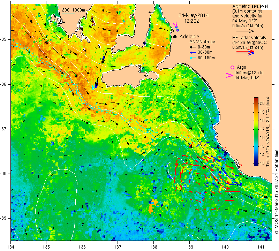279x251 pixels.
Task: Click the dark blue bottom of colorbar
Action: (256, 164)
